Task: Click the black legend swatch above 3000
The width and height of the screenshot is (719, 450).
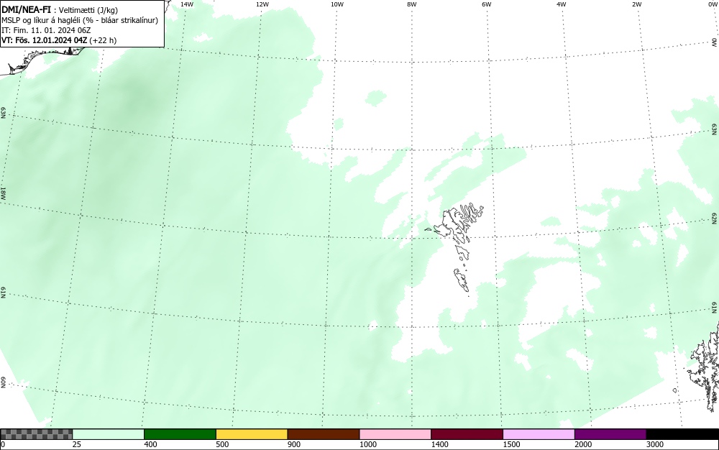Action: pos(682,434)
